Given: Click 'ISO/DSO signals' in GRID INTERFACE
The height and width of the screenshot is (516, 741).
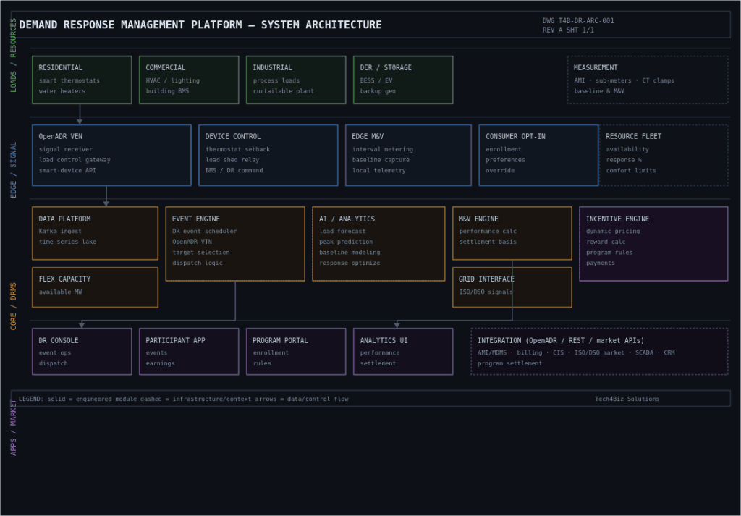Looking at the screenshot, I should coord(486,292).
